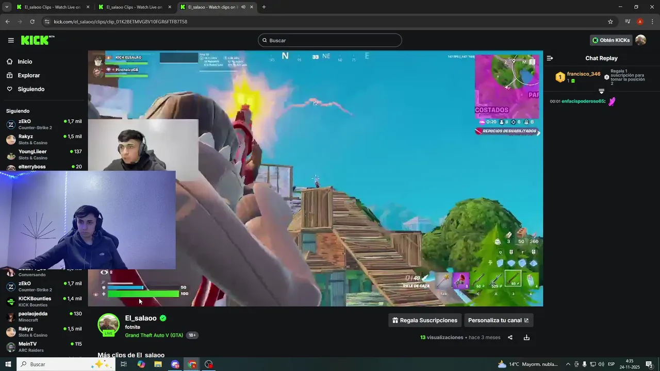Open KICKBounties channel in sidebar

pos(44,301)
